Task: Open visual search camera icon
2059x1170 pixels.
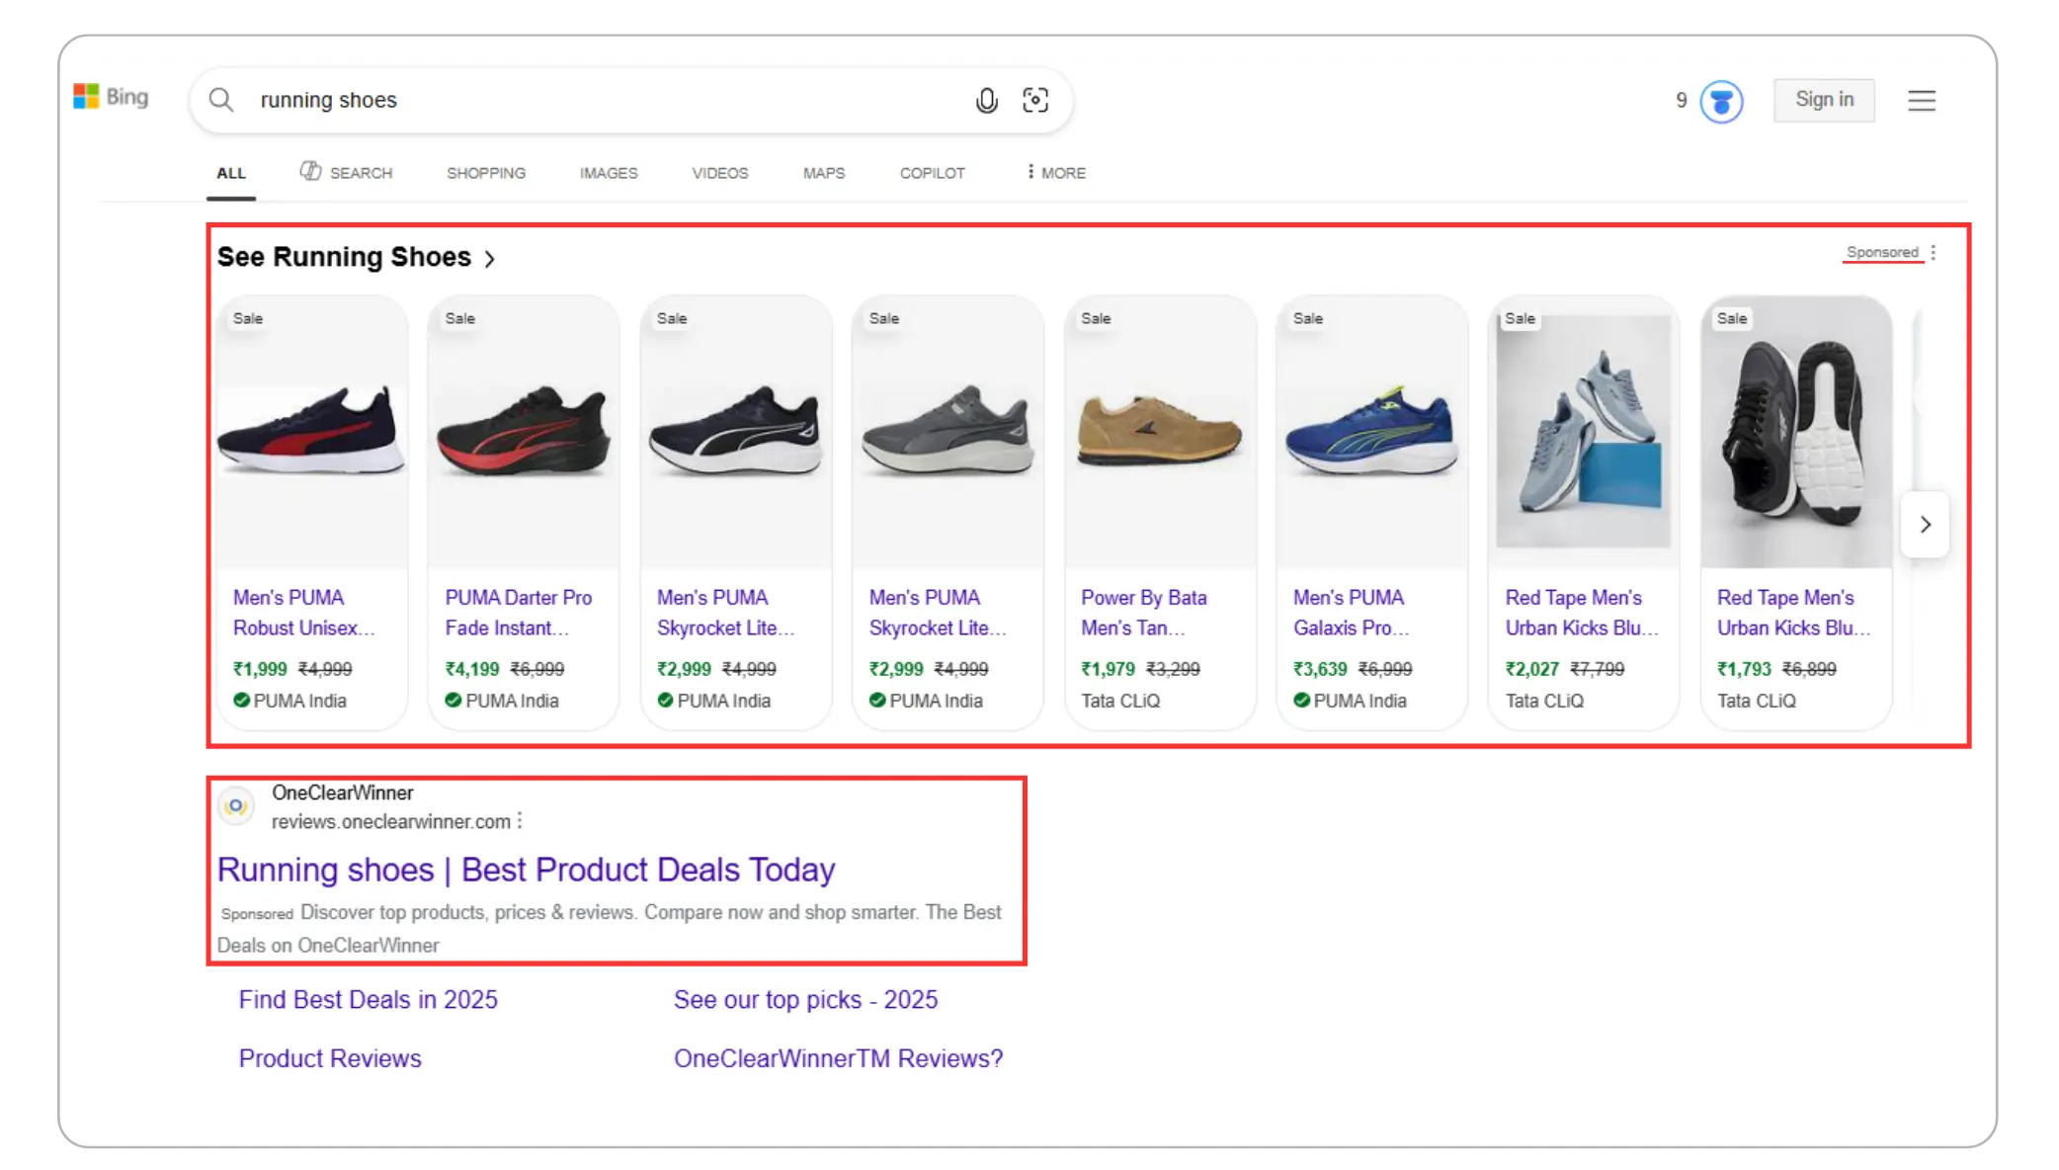Action: [1034, 100]
